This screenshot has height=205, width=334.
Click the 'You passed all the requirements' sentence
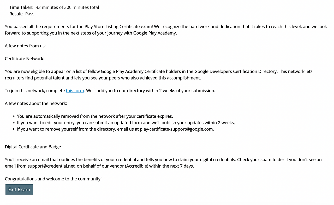click(79, 27)
